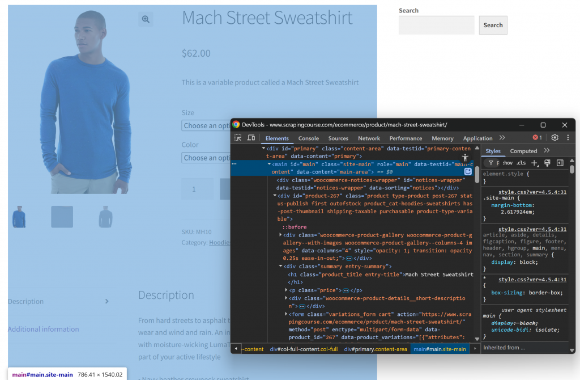Select the inspect element picker tool
The width and height of the screenshot is (580, 380).
(237, 138)
